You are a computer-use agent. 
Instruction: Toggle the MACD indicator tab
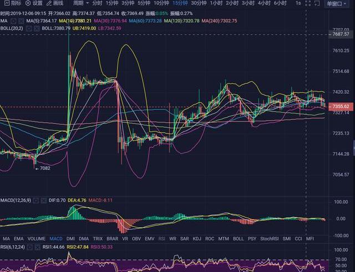pyautogui.click(x=56, y=238)
